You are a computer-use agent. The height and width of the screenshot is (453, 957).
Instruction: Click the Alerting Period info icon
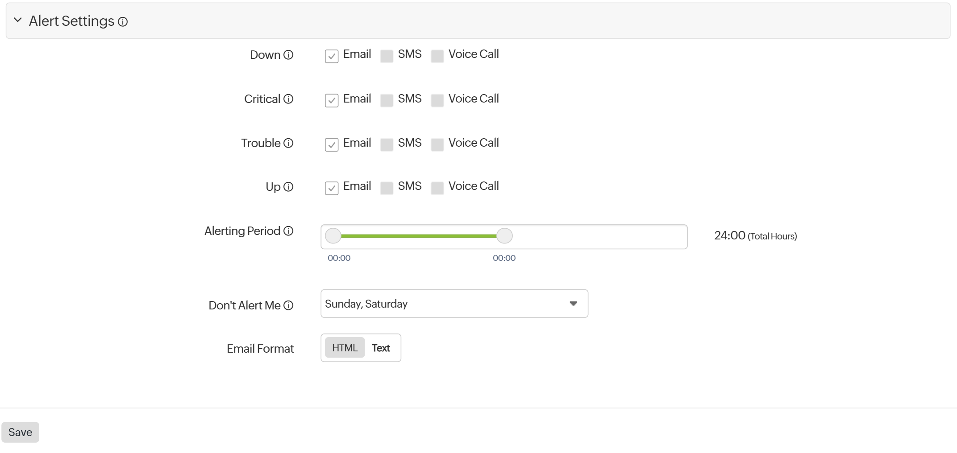pyautogui.click(x=288, y=231)
